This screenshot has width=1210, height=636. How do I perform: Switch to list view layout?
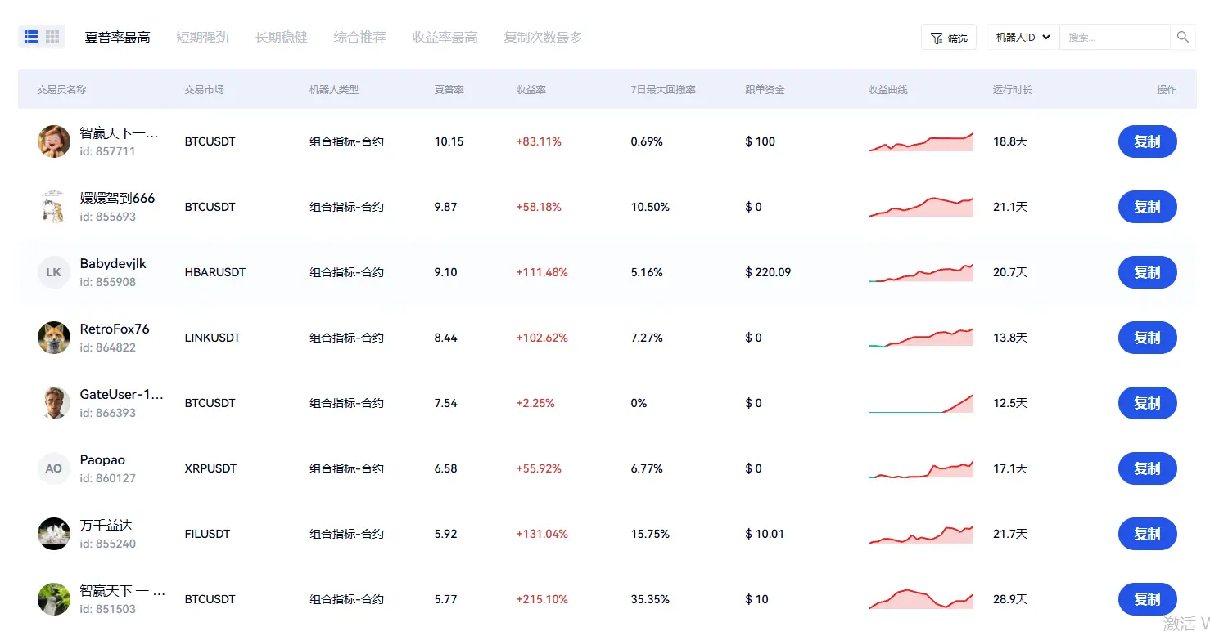click(x=31, y=37)
